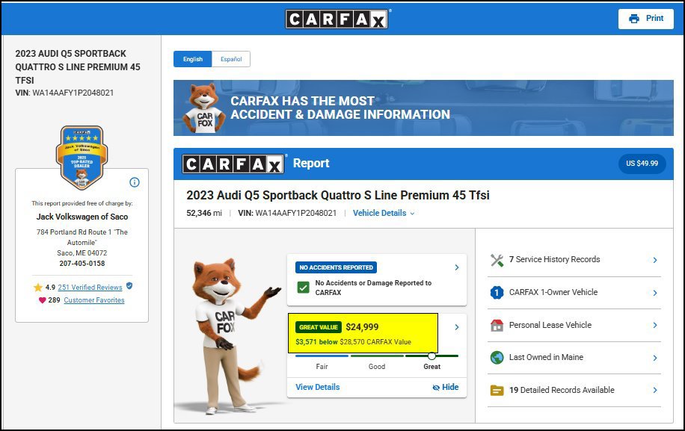Expand the Vehicle Details dropdown
This screenshot has height=431, width=685.
(384, 214)
